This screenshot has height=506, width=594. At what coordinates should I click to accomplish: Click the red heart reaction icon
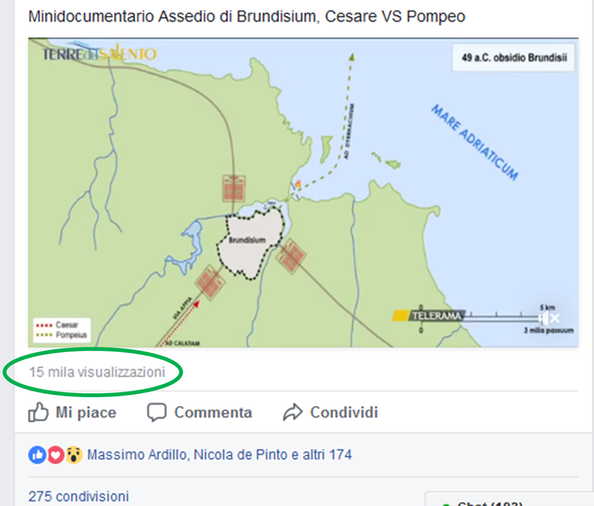56,455
